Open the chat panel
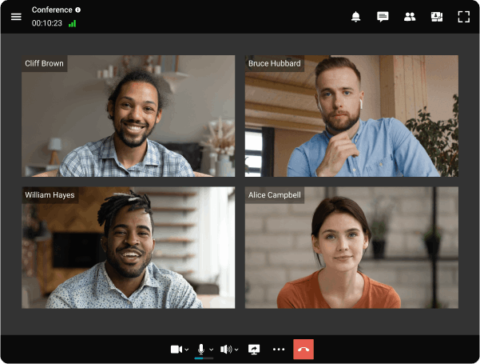Screen dimensions: 480x364 click(x=383, y=17)
